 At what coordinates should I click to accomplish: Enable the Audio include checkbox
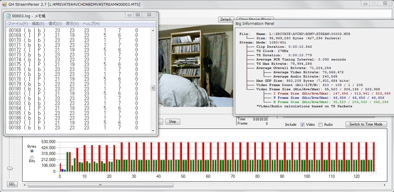(x=320, y=125)
